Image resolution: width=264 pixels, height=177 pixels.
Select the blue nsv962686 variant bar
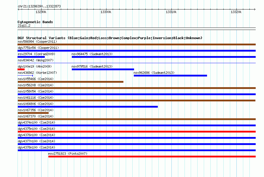[170, 76]
